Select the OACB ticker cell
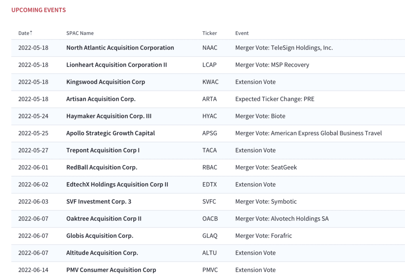Viewport: 405px width, 278px height. (210, 219)
